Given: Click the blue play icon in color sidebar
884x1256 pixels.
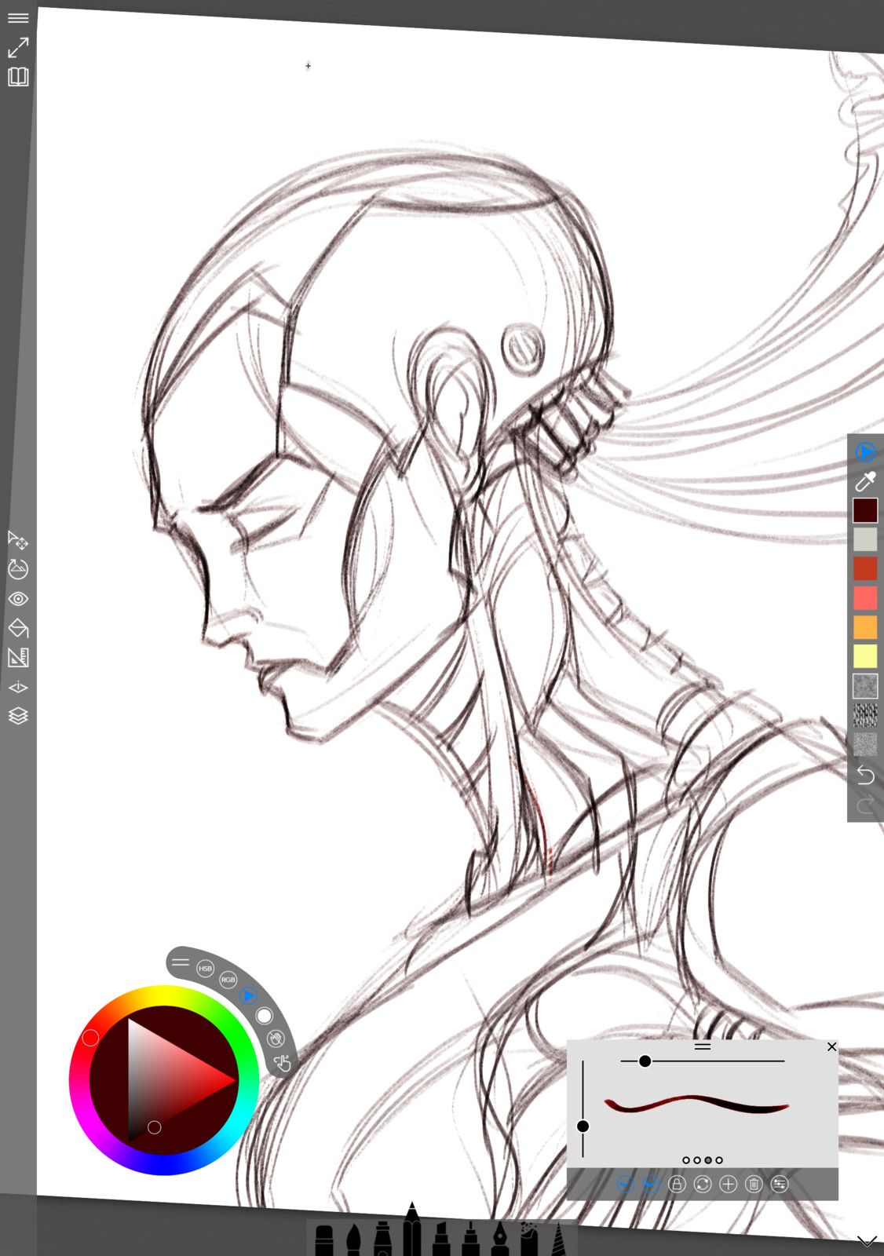Looking at the screenshot, I should click(865, 452).
